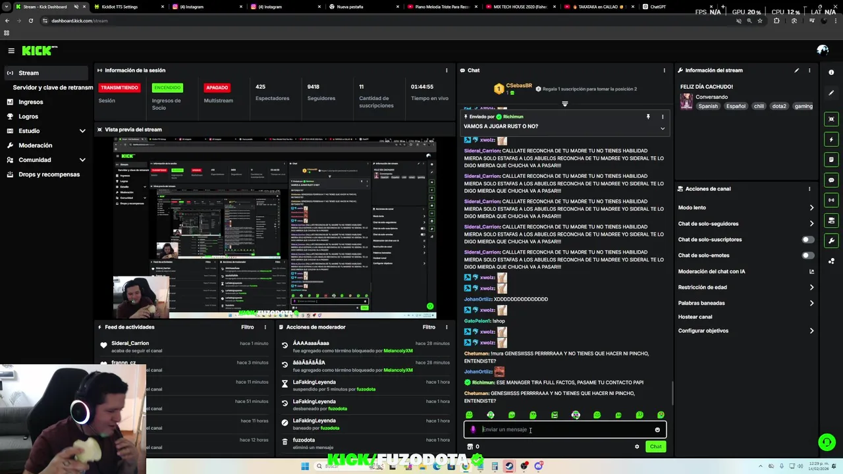Open the hamburger menu beside the Kick logo

pyautogui.click(x=11, y=51)
